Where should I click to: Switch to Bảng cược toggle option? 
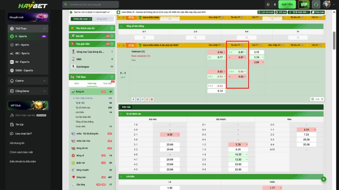click(102, 19)
